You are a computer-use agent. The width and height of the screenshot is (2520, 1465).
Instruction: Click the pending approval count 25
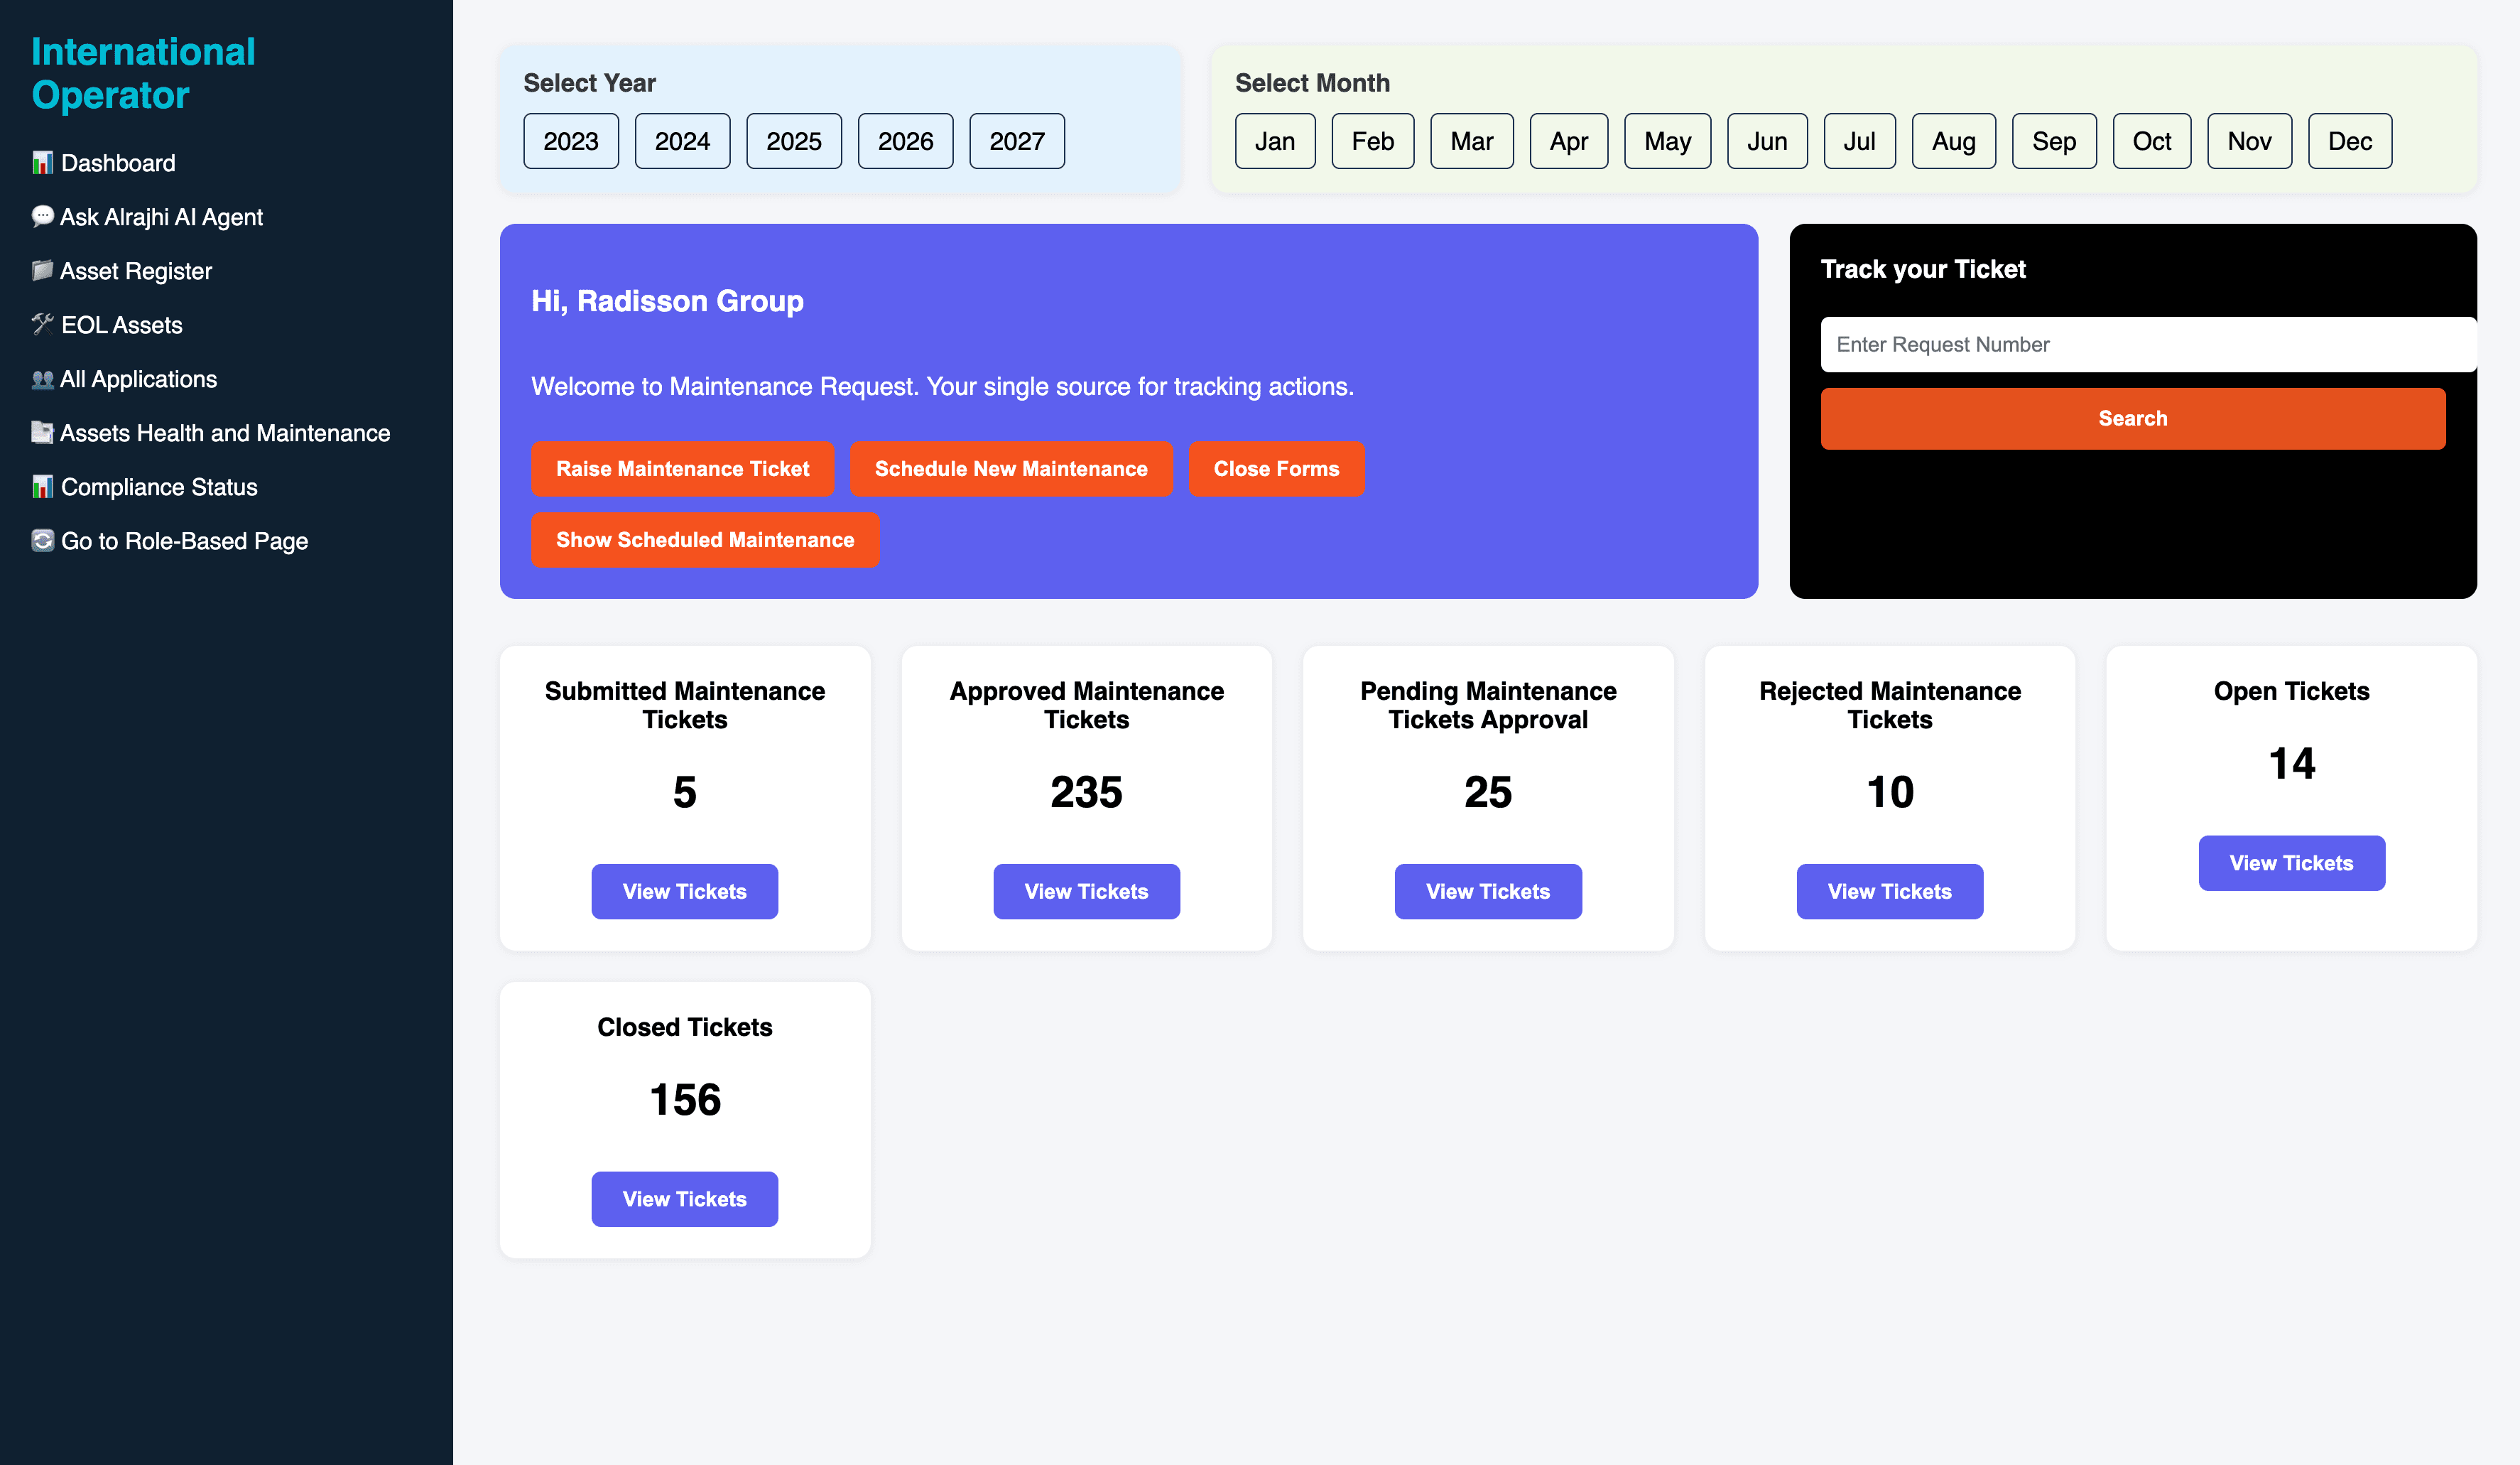point(1488,792)
